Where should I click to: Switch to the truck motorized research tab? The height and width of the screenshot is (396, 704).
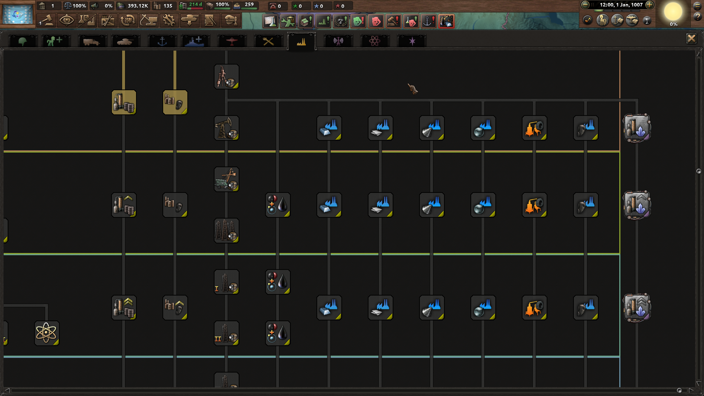pos(92,41)
